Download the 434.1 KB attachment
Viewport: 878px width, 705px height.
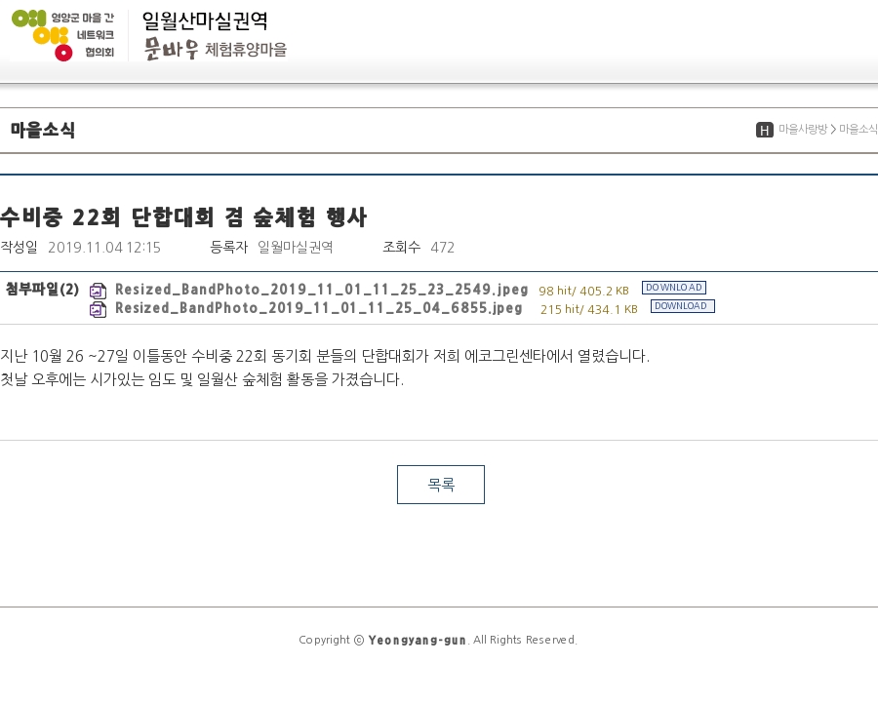tap(683, 306)
